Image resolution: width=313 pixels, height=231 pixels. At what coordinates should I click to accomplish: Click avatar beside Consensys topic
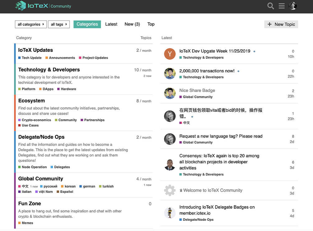170,165
